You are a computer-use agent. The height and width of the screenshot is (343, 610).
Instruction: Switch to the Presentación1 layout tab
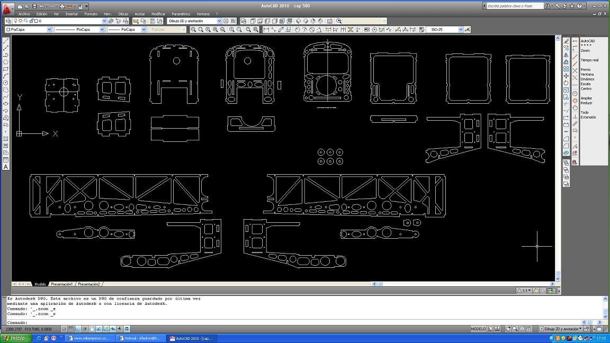pyautogui.click(x=61, y=284)
